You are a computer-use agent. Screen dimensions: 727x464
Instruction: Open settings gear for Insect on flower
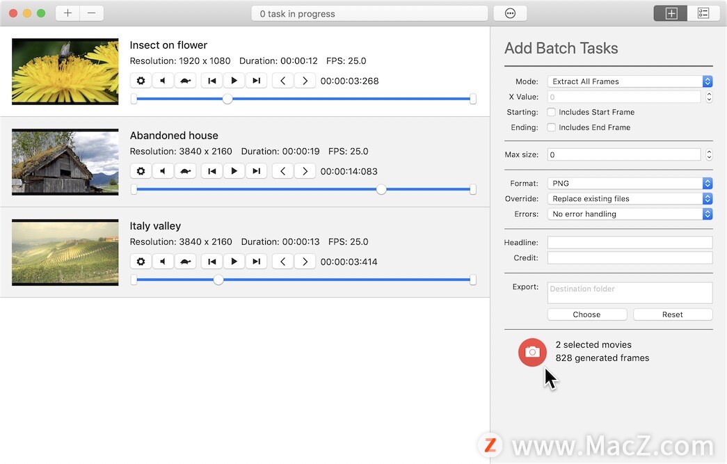pos(141,81)
